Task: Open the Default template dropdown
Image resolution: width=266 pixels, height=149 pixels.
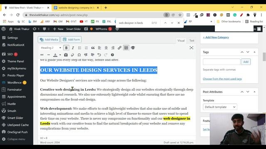Action: click(220, 107)
